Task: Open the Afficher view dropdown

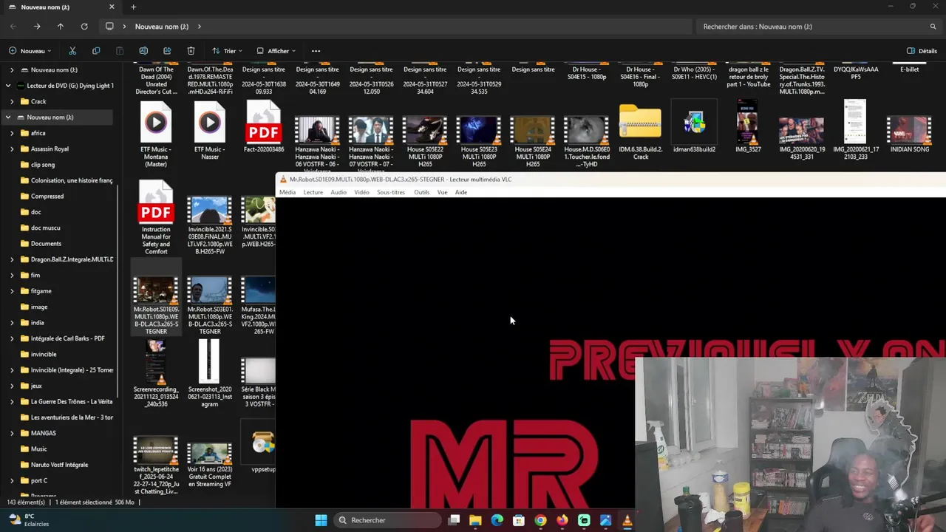Action: pyautogui.click(x=276, y=51)
